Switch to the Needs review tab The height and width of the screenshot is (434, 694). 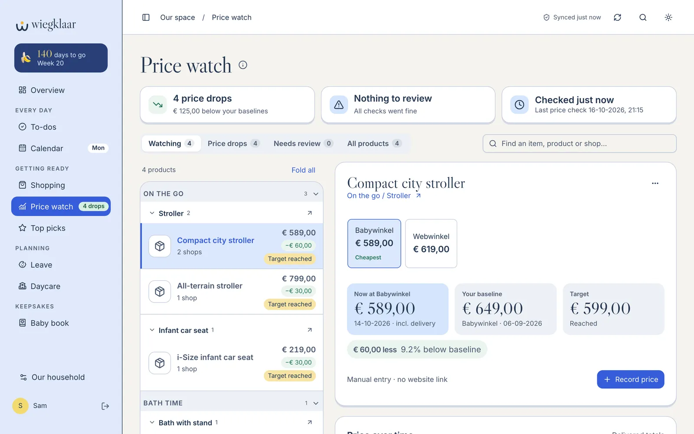(303, 144)
